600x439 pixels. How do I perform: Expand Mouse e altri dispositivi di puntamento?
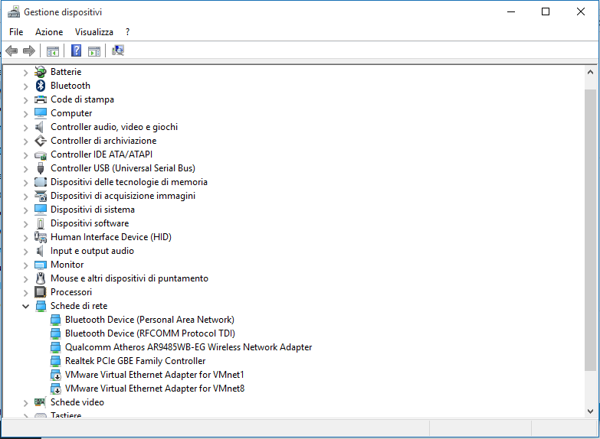tap(25, 279)
